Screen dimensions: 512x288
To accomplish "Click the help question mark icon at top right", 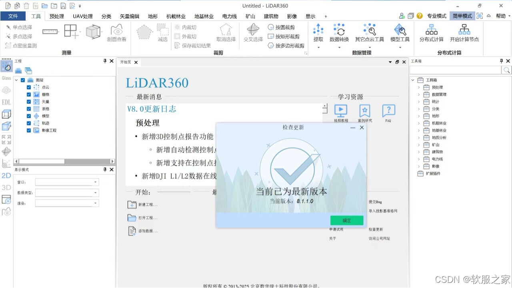I will pyautogui.click(x=419, y=16).
